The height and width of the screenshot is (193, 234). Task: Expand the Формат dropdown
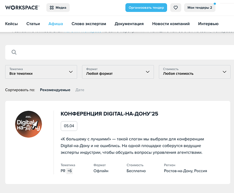point(118,72)
